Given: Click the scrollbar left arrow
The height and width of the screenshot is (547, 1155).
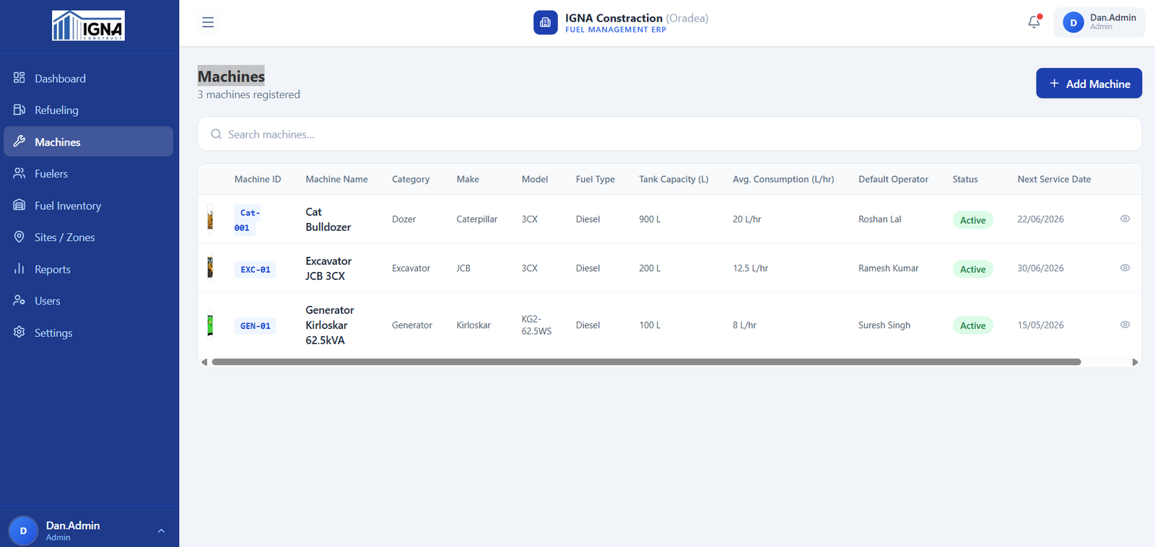Looking at the screenshot, I should pyautogui.click(x=204, y=362).
